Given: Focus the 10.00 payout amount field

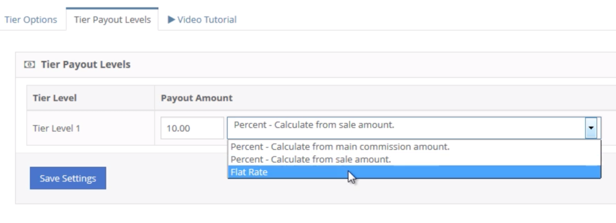Looking at the screenshot, I should pyautogui.click(x=192, y=128).
